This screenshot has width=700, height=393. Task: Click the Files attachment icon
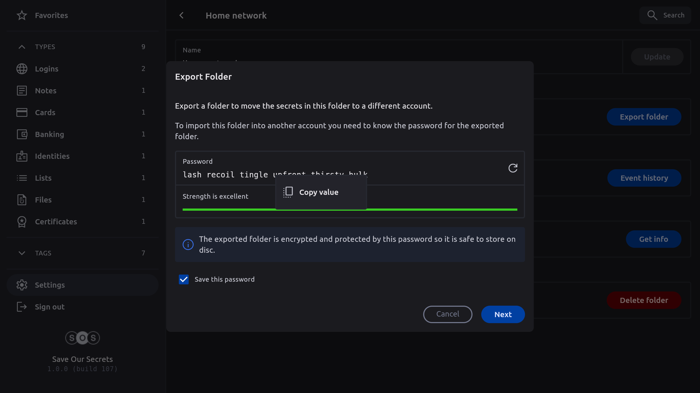pyautogui.click(x=22, y=200)
